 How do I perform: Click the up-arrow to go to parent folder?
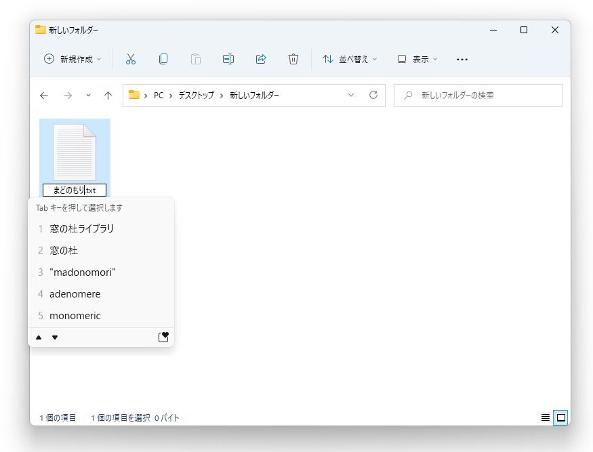108,95
